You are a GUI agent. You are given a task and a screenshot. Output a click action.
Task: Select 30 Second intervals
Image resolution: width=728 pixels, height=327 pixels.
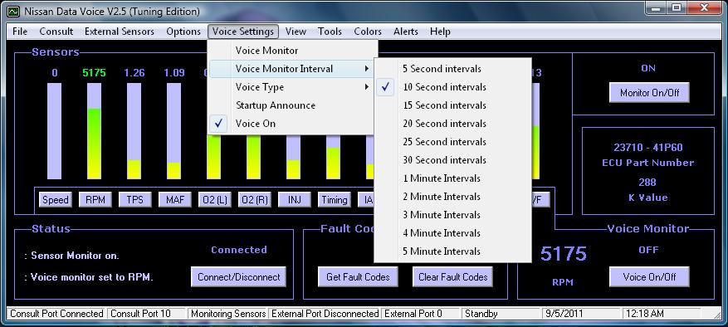point(452,160)
